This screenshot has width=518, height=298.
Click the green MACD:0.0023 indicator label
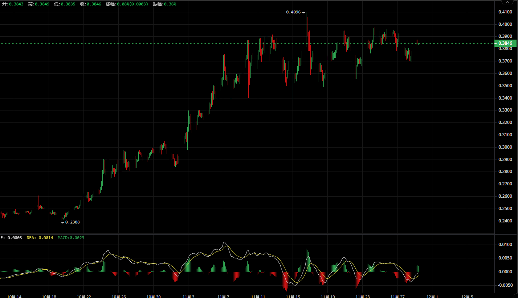(71, 238)
